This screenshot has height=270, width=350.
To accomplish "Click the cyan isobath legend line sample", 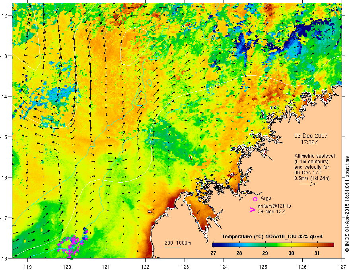I will [173, 247].
